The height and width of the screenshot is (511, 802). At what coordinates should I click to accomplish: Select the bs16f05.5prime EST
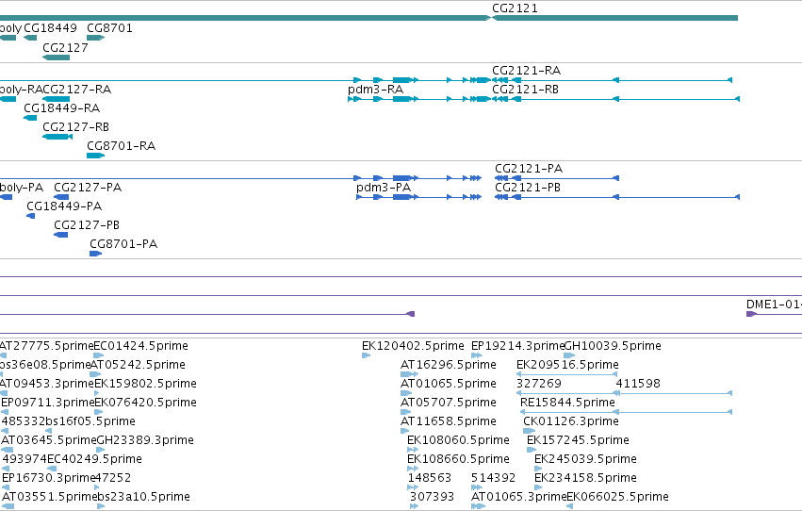point(48,431)
